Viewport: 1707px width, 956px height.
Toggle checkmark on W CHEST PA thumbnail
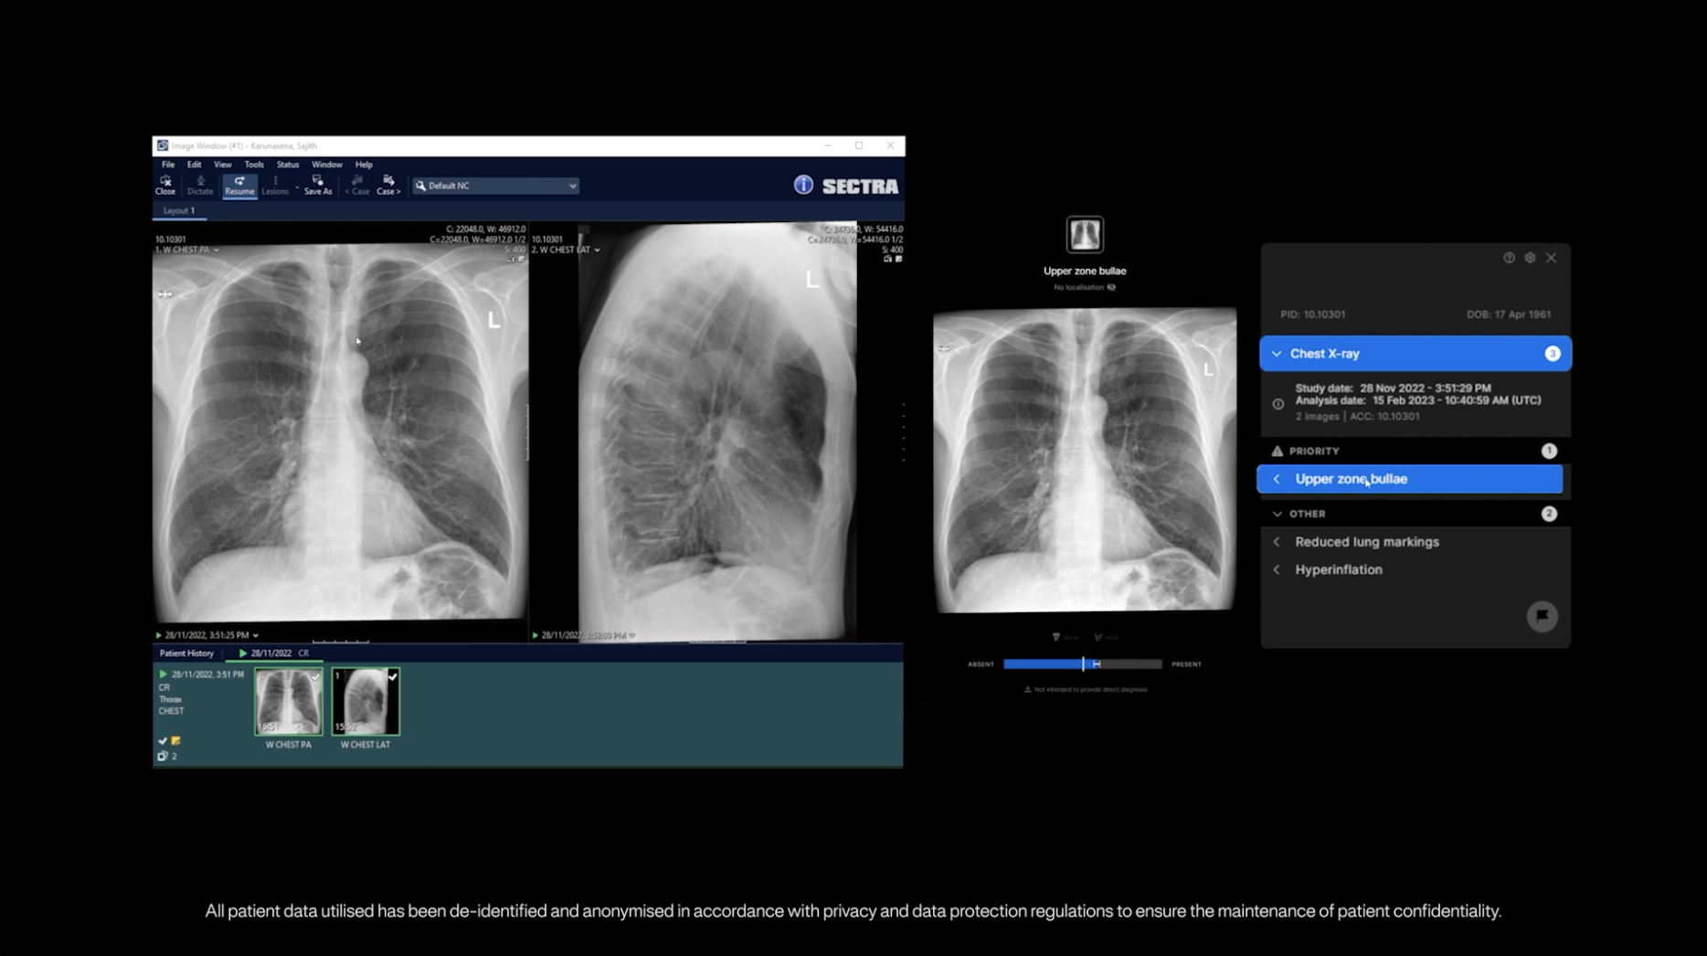point(315,677)
